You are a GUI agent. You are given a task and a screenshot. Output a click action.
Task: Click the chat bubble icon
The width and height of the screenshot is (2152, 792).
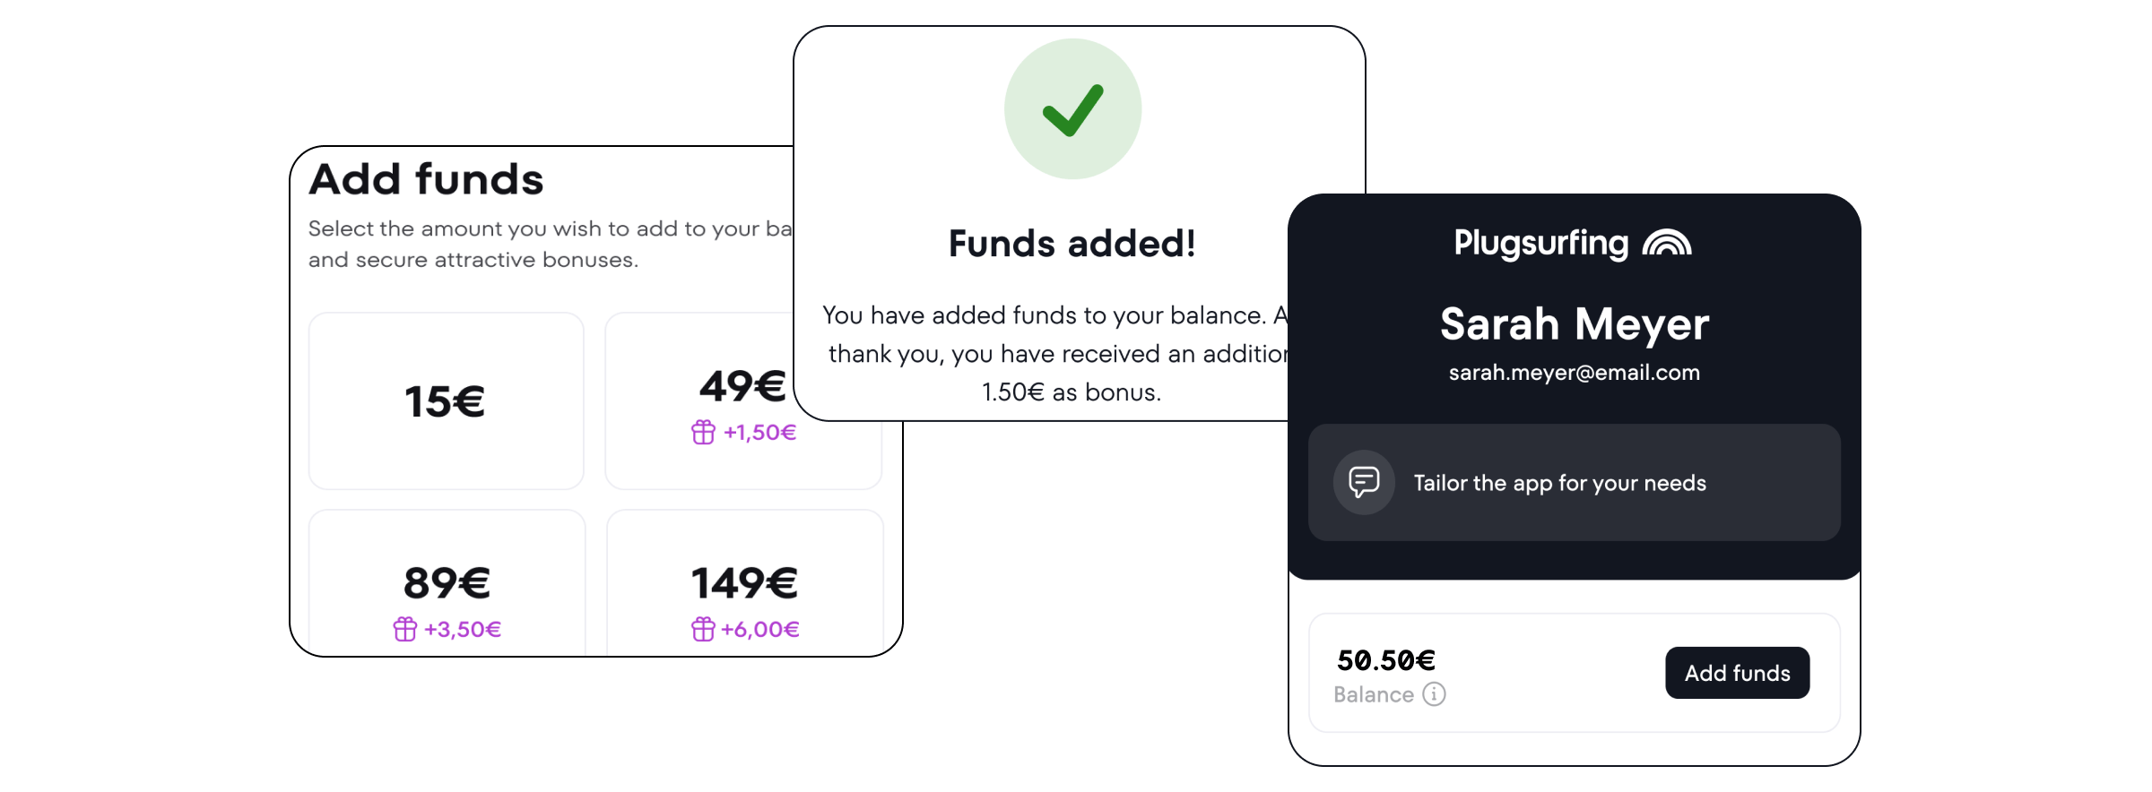click(x=1364, y=482)
